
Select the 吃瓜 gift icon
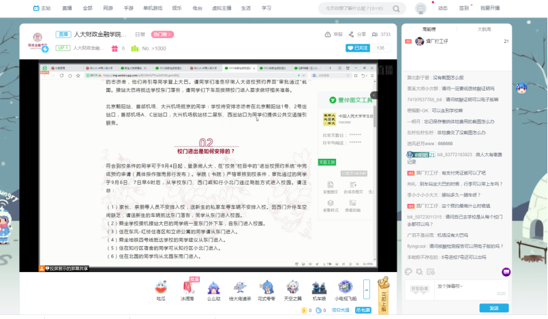tap(161, 288)
